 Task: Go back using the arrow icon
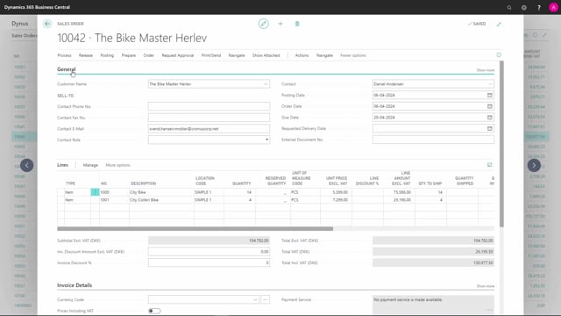coord(47,24)
